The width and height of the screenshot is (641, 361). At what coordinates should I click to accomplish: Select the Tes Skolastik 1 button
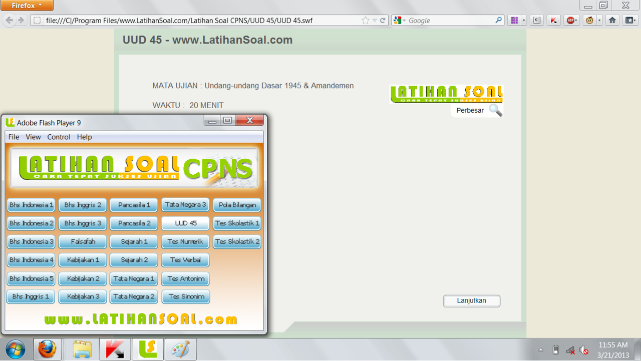[237, 223]
